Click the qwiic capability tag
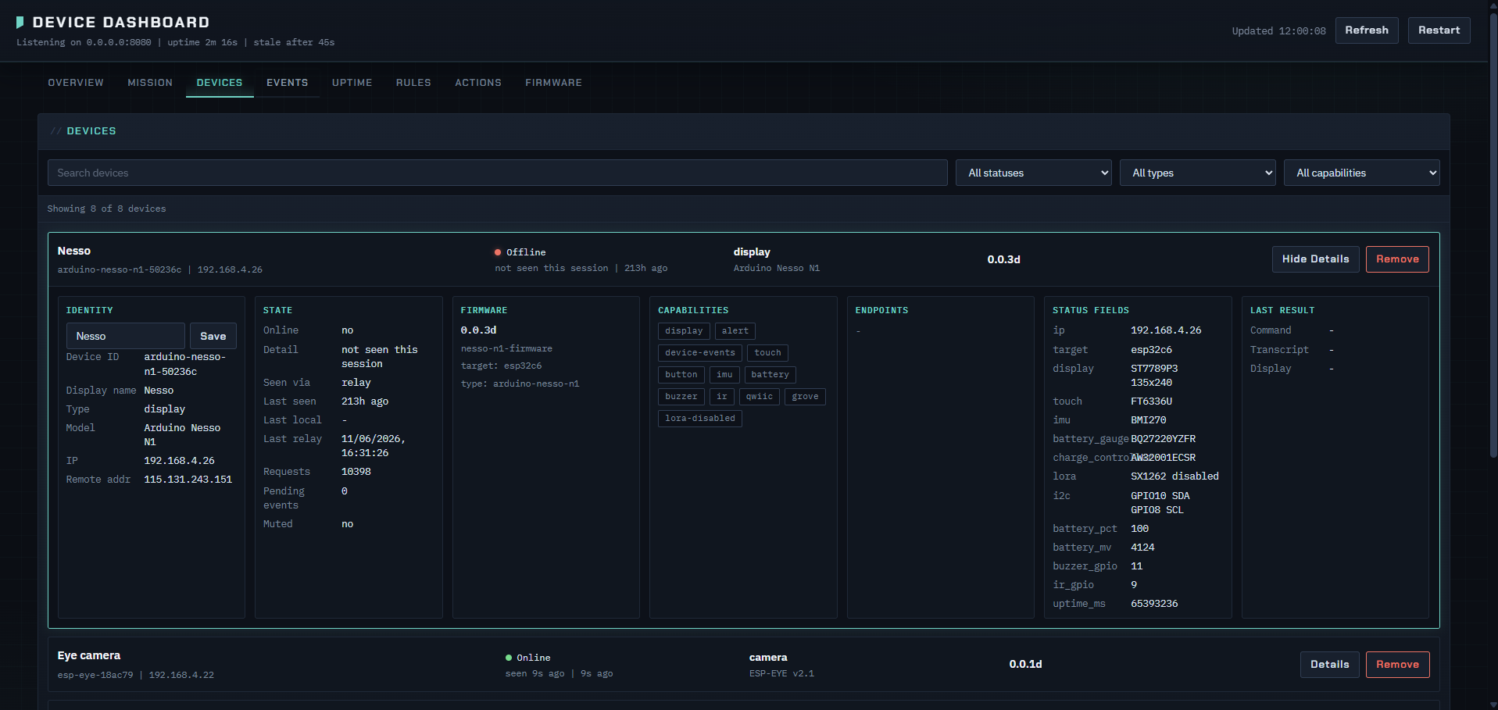 pos(759,397)
